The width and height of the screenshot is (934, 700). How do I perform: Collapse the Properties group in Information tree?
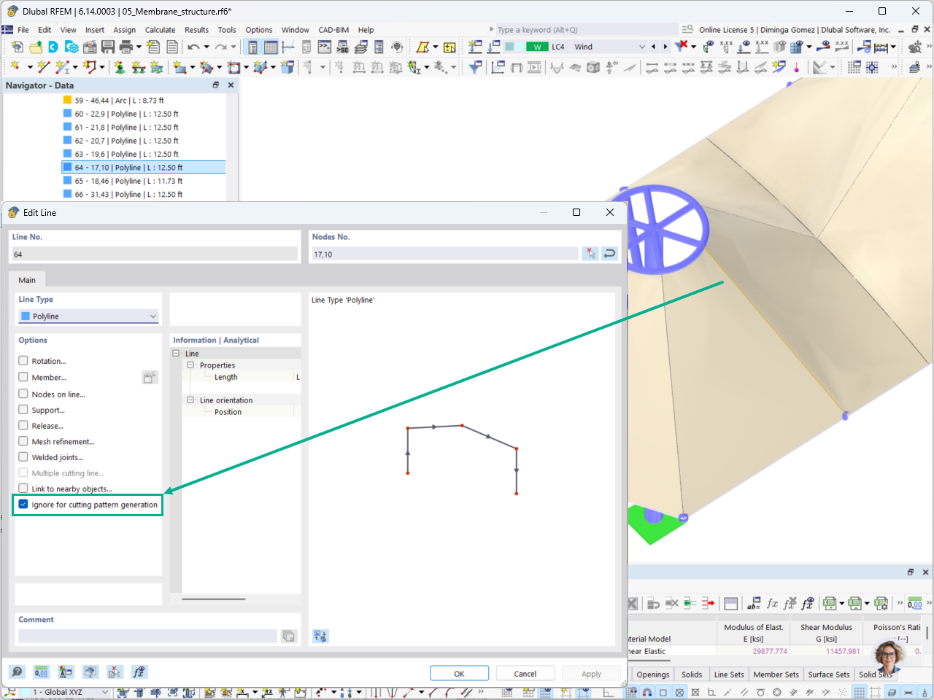[190, 365]
